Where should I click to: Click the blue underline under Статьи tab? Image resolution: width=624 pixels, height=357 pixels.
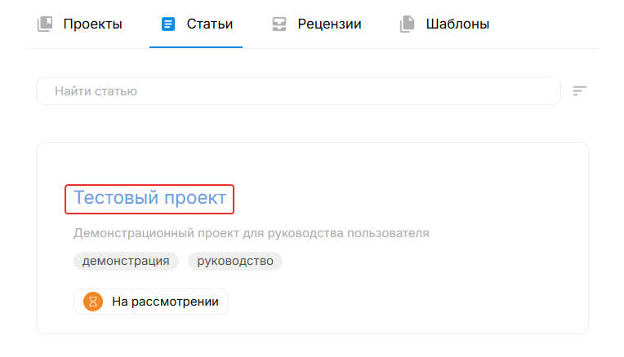coord(196,46)
